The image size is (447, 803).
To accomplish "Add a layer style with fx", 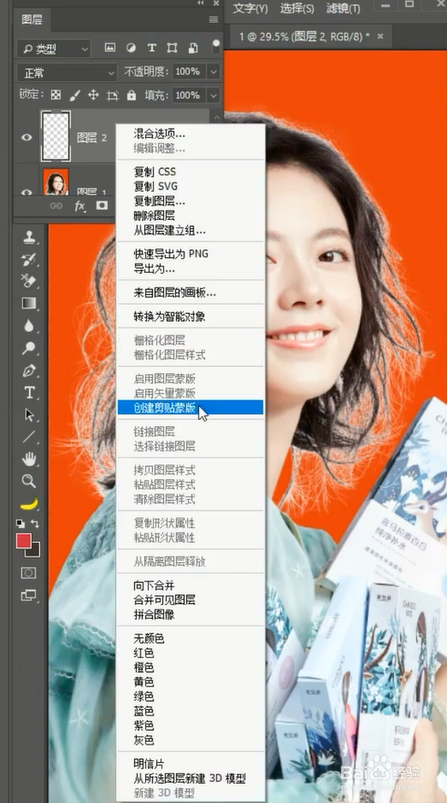I will point(79,206).
